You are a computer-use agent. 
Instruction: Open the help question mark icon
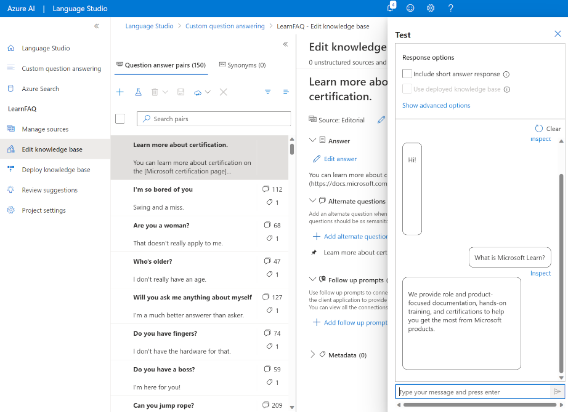coord(450,8)
